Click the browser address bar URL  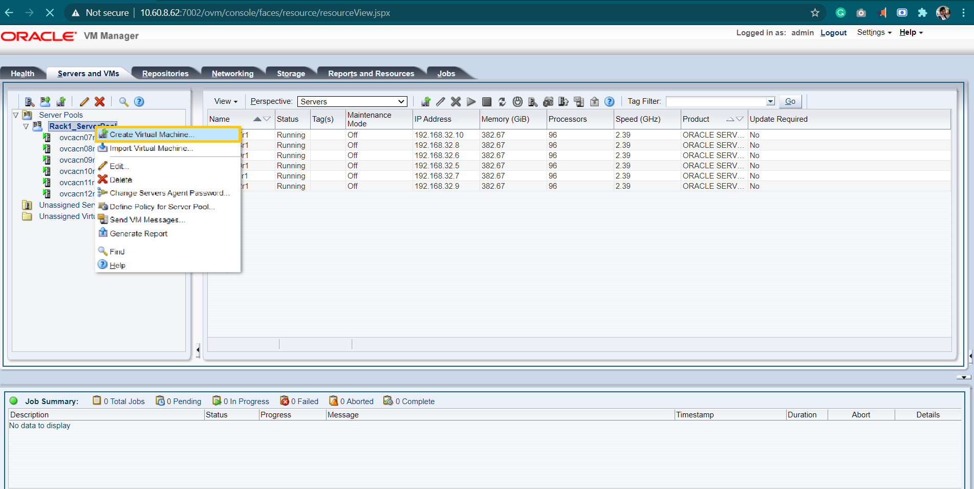coord(265,13)
